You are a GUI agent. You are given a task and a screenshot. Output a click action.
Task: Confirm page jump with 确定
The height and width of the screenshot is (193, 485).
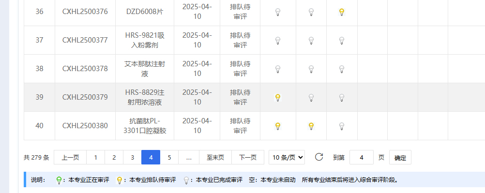point(400,157)
